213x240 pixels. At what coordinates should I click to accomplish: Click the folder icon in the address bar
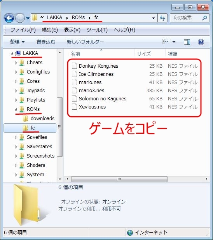[x=35, y=18]
